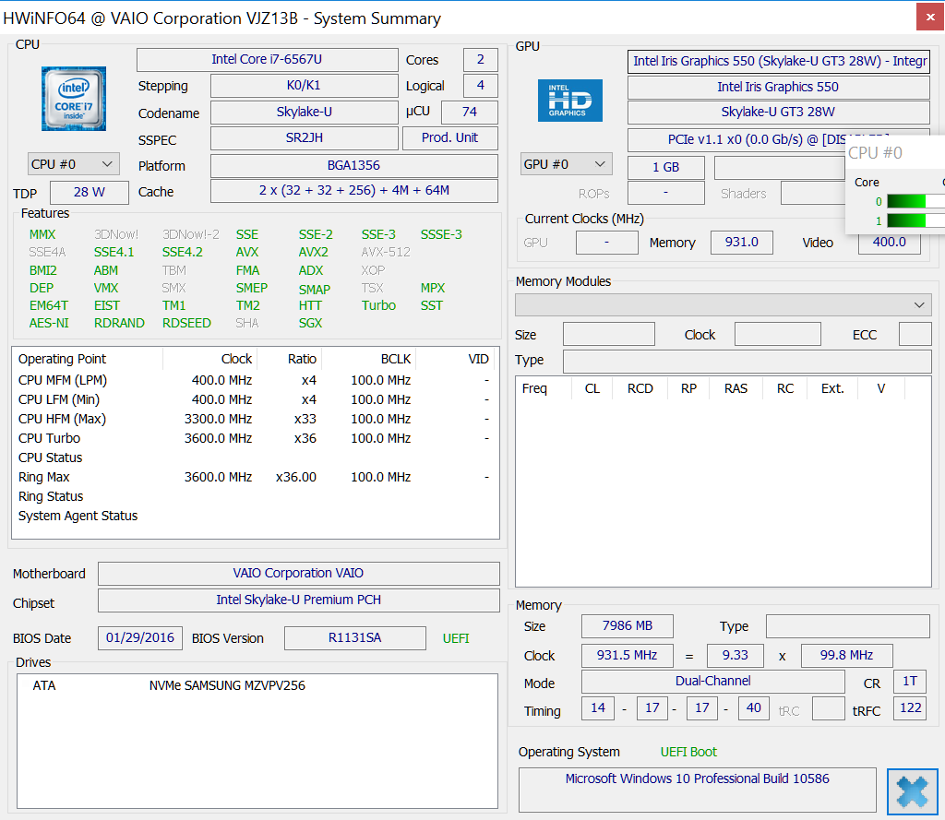Click the AES-NI feature label

tap(49, 323)
